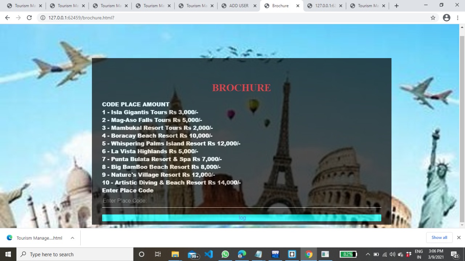465x261 pixels.
Task: Click row 8 - Big BamBoo Beach Resort
Action: pos(161,167)
